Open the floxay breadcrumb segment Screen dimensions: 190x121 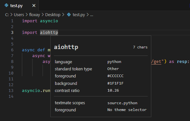35,15
